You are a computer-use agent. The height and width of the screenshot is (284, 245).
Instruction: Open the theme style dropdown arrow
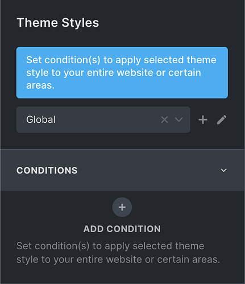[x=178, y=120]
